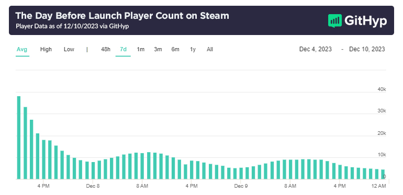Choose the 6m time range

(x=175, y=49)
